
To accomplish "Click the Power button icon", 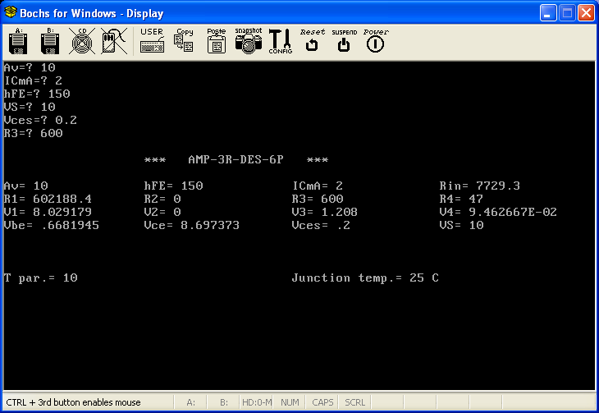I will coord(376,40).
